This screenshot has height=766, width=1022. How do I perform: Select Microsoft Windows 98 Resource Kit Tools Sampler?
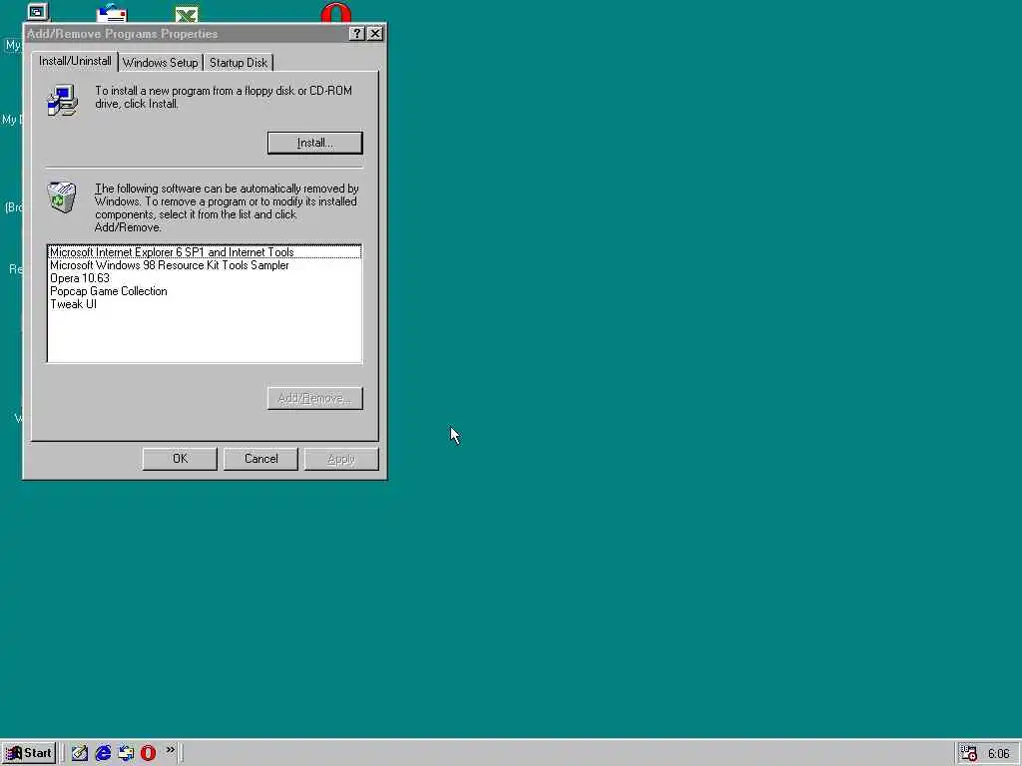click(x=205, y=265)
